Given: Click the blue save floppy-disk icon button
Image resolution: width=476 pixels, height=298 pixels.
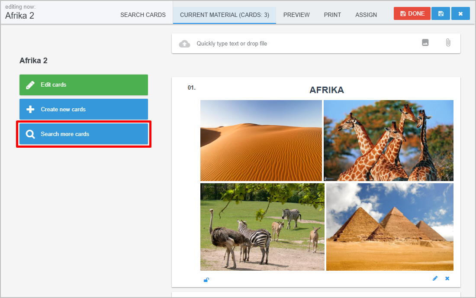Looking at the screenshot, I should click(441, 14).
